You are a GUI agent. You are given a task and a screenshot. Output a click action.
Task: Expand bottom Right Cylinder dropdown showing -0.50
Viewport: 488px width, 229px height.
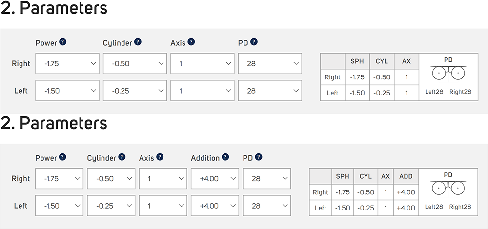111,179
